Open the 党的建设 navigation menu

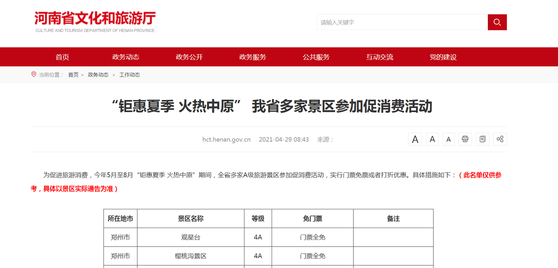pos(443,57)
